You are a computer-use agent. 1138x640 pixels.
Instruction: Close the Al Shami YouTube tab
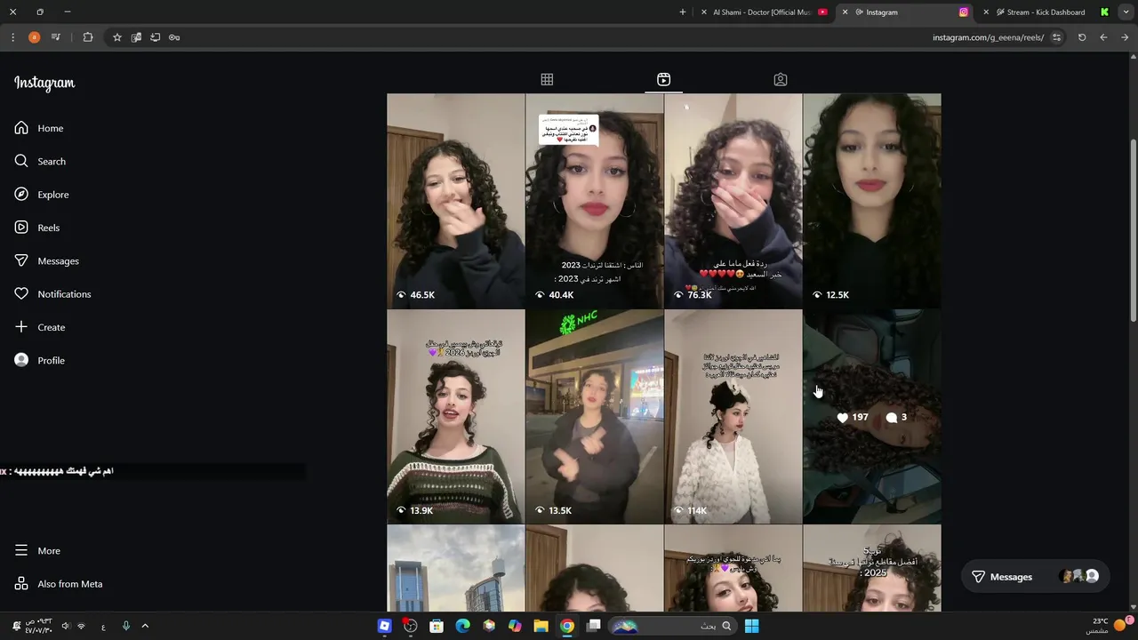pos(704,12)
